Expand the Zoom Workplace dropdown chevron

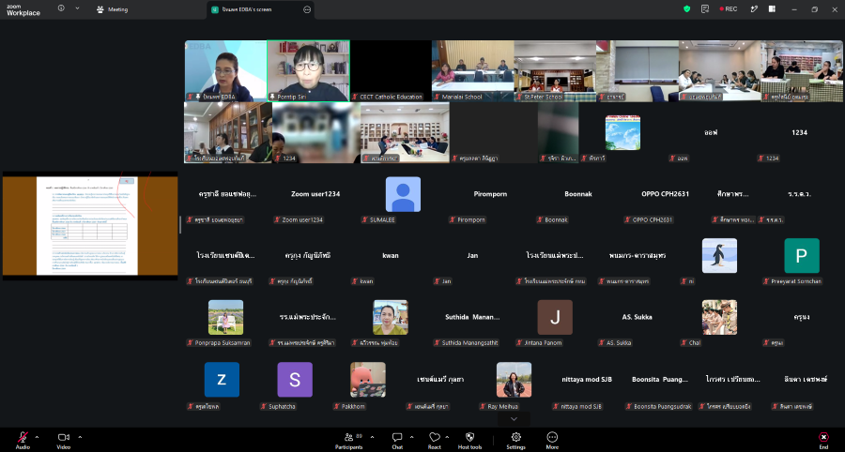tap(77, 8)
